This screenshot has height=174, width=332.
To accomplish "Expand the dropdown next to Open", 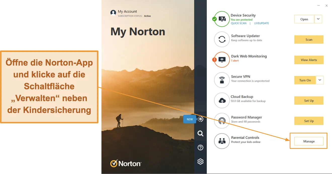I will pyautogui.click(x=318, y=19).
